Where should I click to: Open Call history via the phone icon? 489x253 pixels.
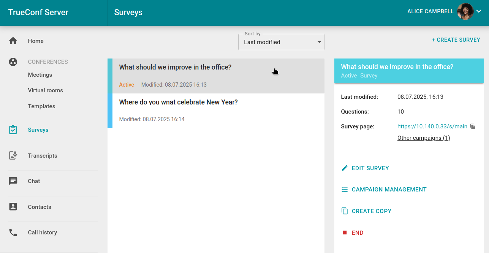[13, 232]
